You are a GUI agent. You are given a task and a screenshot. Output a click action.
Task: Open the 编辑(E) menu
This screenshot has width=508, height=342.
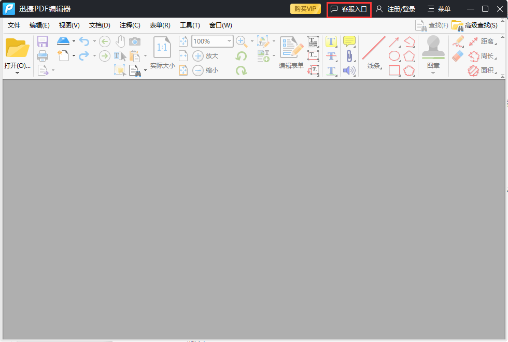[39, 25]
